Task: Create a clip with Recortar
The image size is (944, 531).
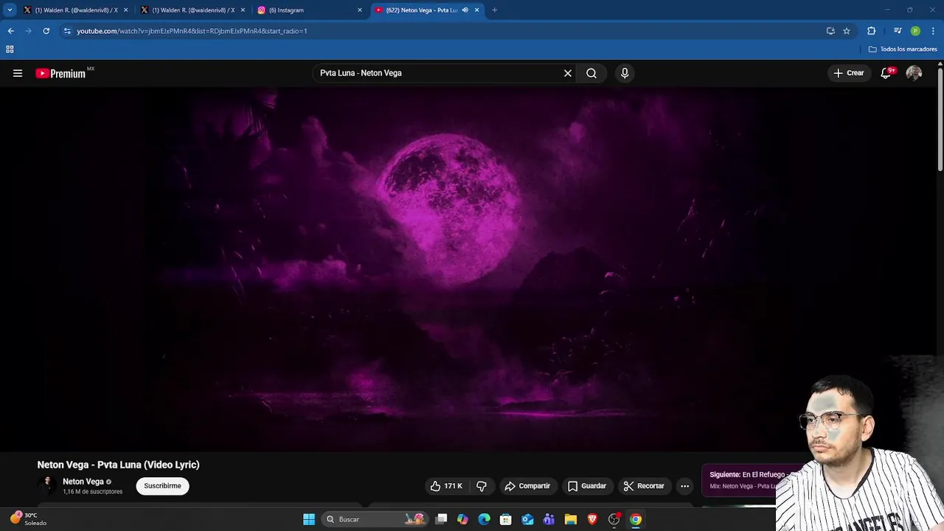Action: click(x=644, y=486)
